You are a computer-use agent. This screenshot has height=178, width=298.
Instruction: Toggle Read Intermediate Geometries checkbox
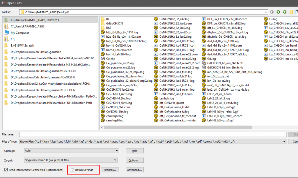(x=6, y=170)
